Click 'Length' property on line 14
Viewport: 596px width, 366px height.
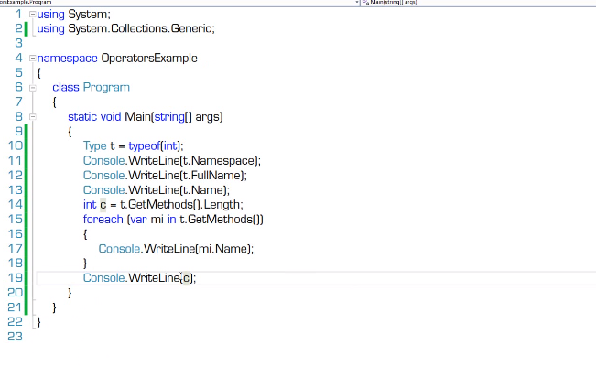pyautogui.click(x=222, y=205)
